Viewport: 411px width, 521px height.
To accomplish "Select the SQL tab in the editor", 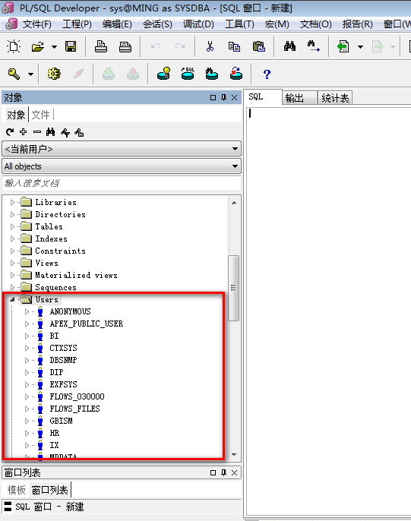I will point(263,97).
